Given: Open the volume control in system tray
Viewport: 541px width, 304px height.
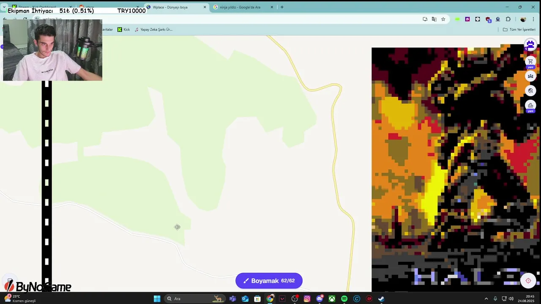Looking at the screenshot, I should point(511,299).
